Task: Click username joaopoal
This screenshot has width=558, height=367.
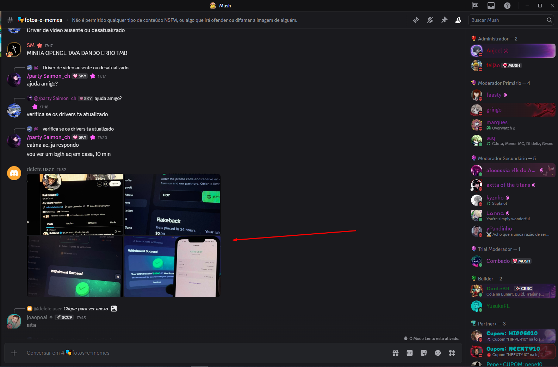Action: 37,317
